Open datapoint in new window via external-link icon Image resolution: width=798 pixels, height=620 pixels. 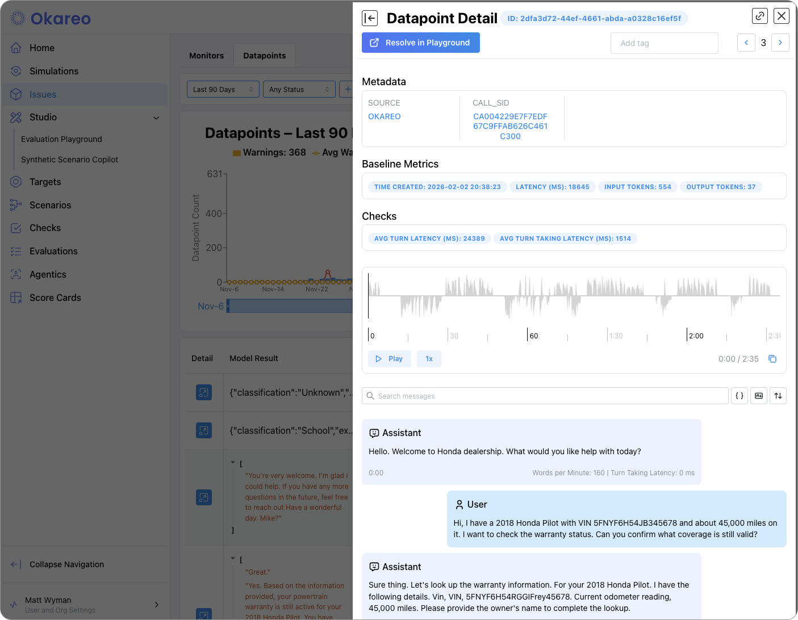[759, 15]
